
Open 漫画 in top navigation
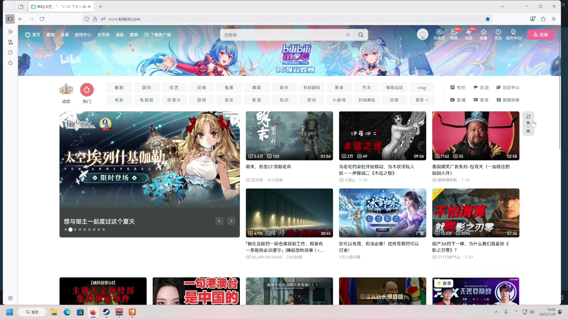(120, 35)
